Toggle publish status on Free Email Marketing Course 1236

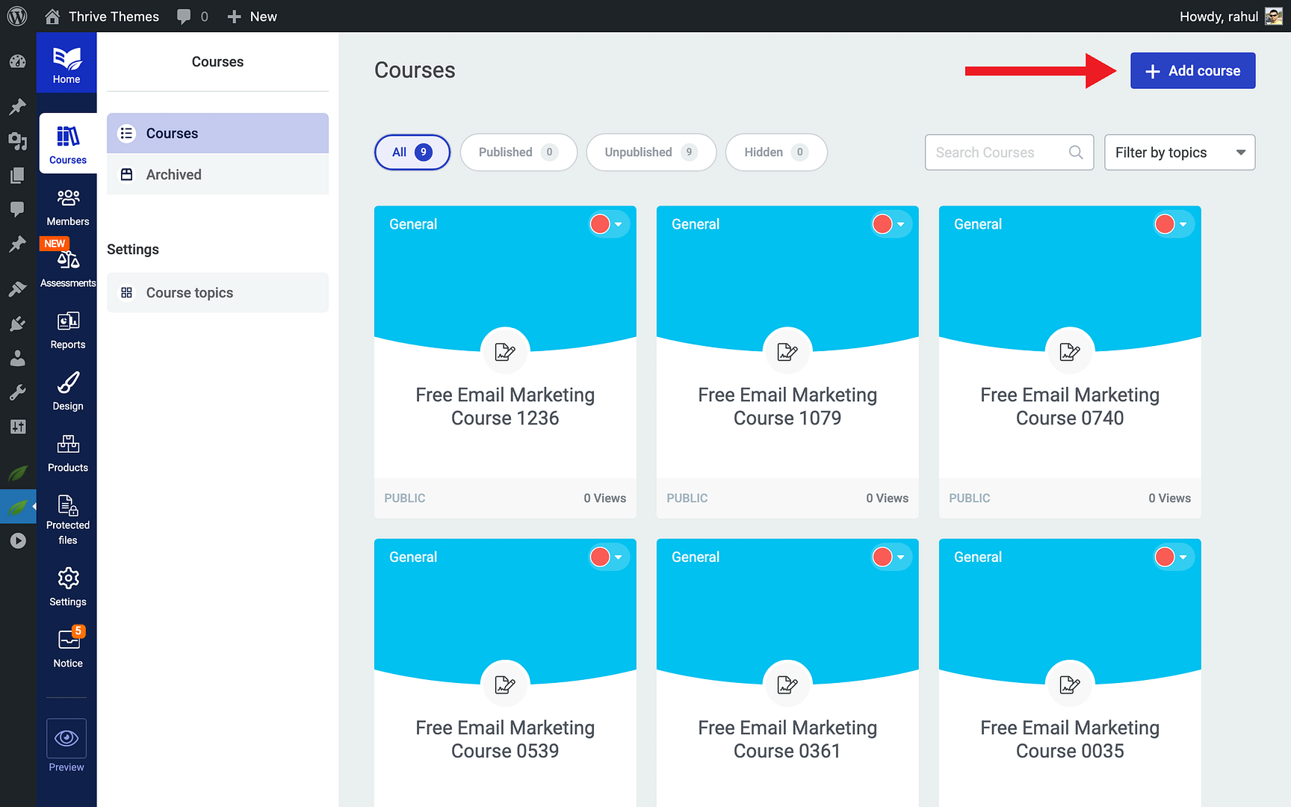click(599, 223)
